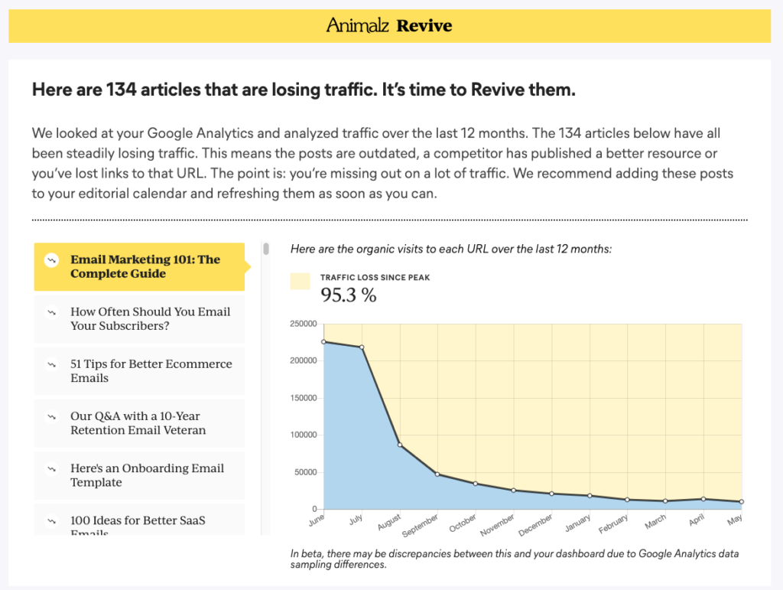The width and height of the screenshot is (783, 590).
Task: Click the June data point on chart
Action: click(324, 342)
